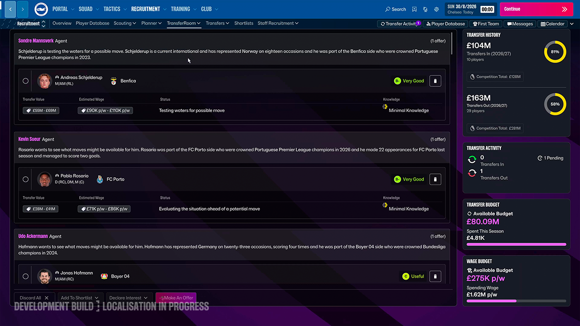Open the Player Database shortcut button
This screenshot has height=326, width=580.
(446, 24)
